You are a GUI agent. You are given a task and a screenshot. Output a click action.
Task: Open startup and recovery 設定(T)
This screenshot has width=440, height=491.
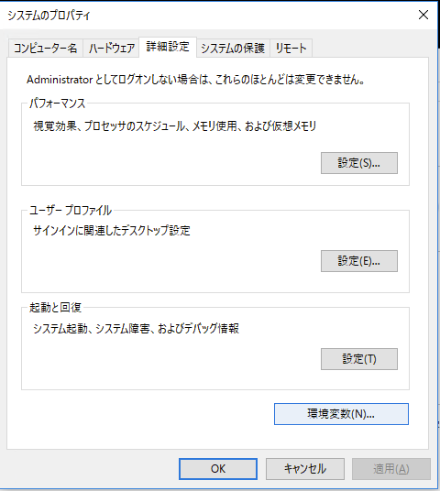(x=359, y=359)
